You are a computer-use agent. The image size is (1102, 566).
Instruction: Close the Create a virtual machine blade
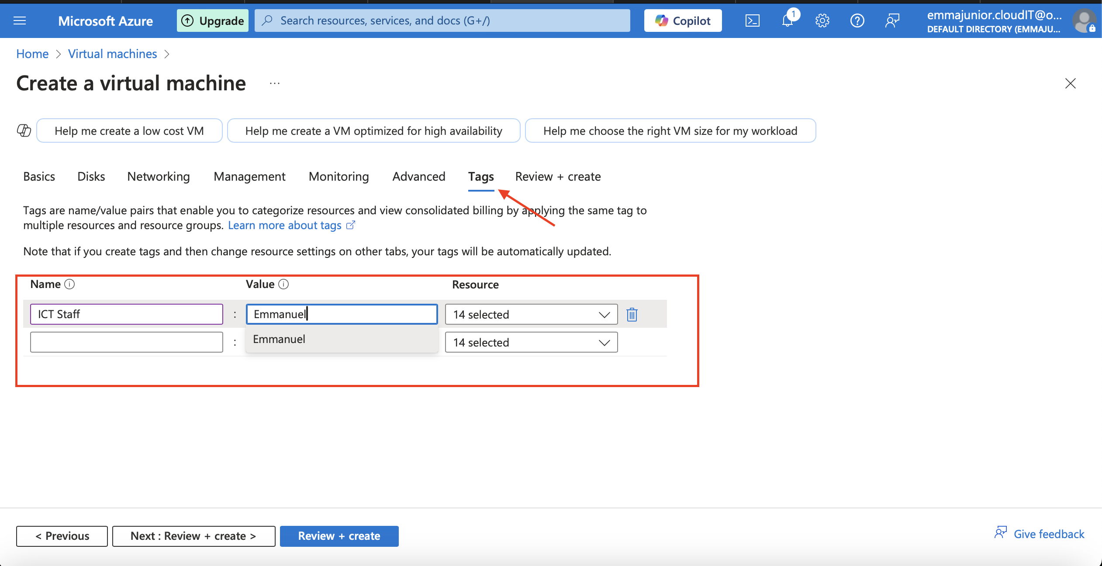click(x=1070, y=83)
